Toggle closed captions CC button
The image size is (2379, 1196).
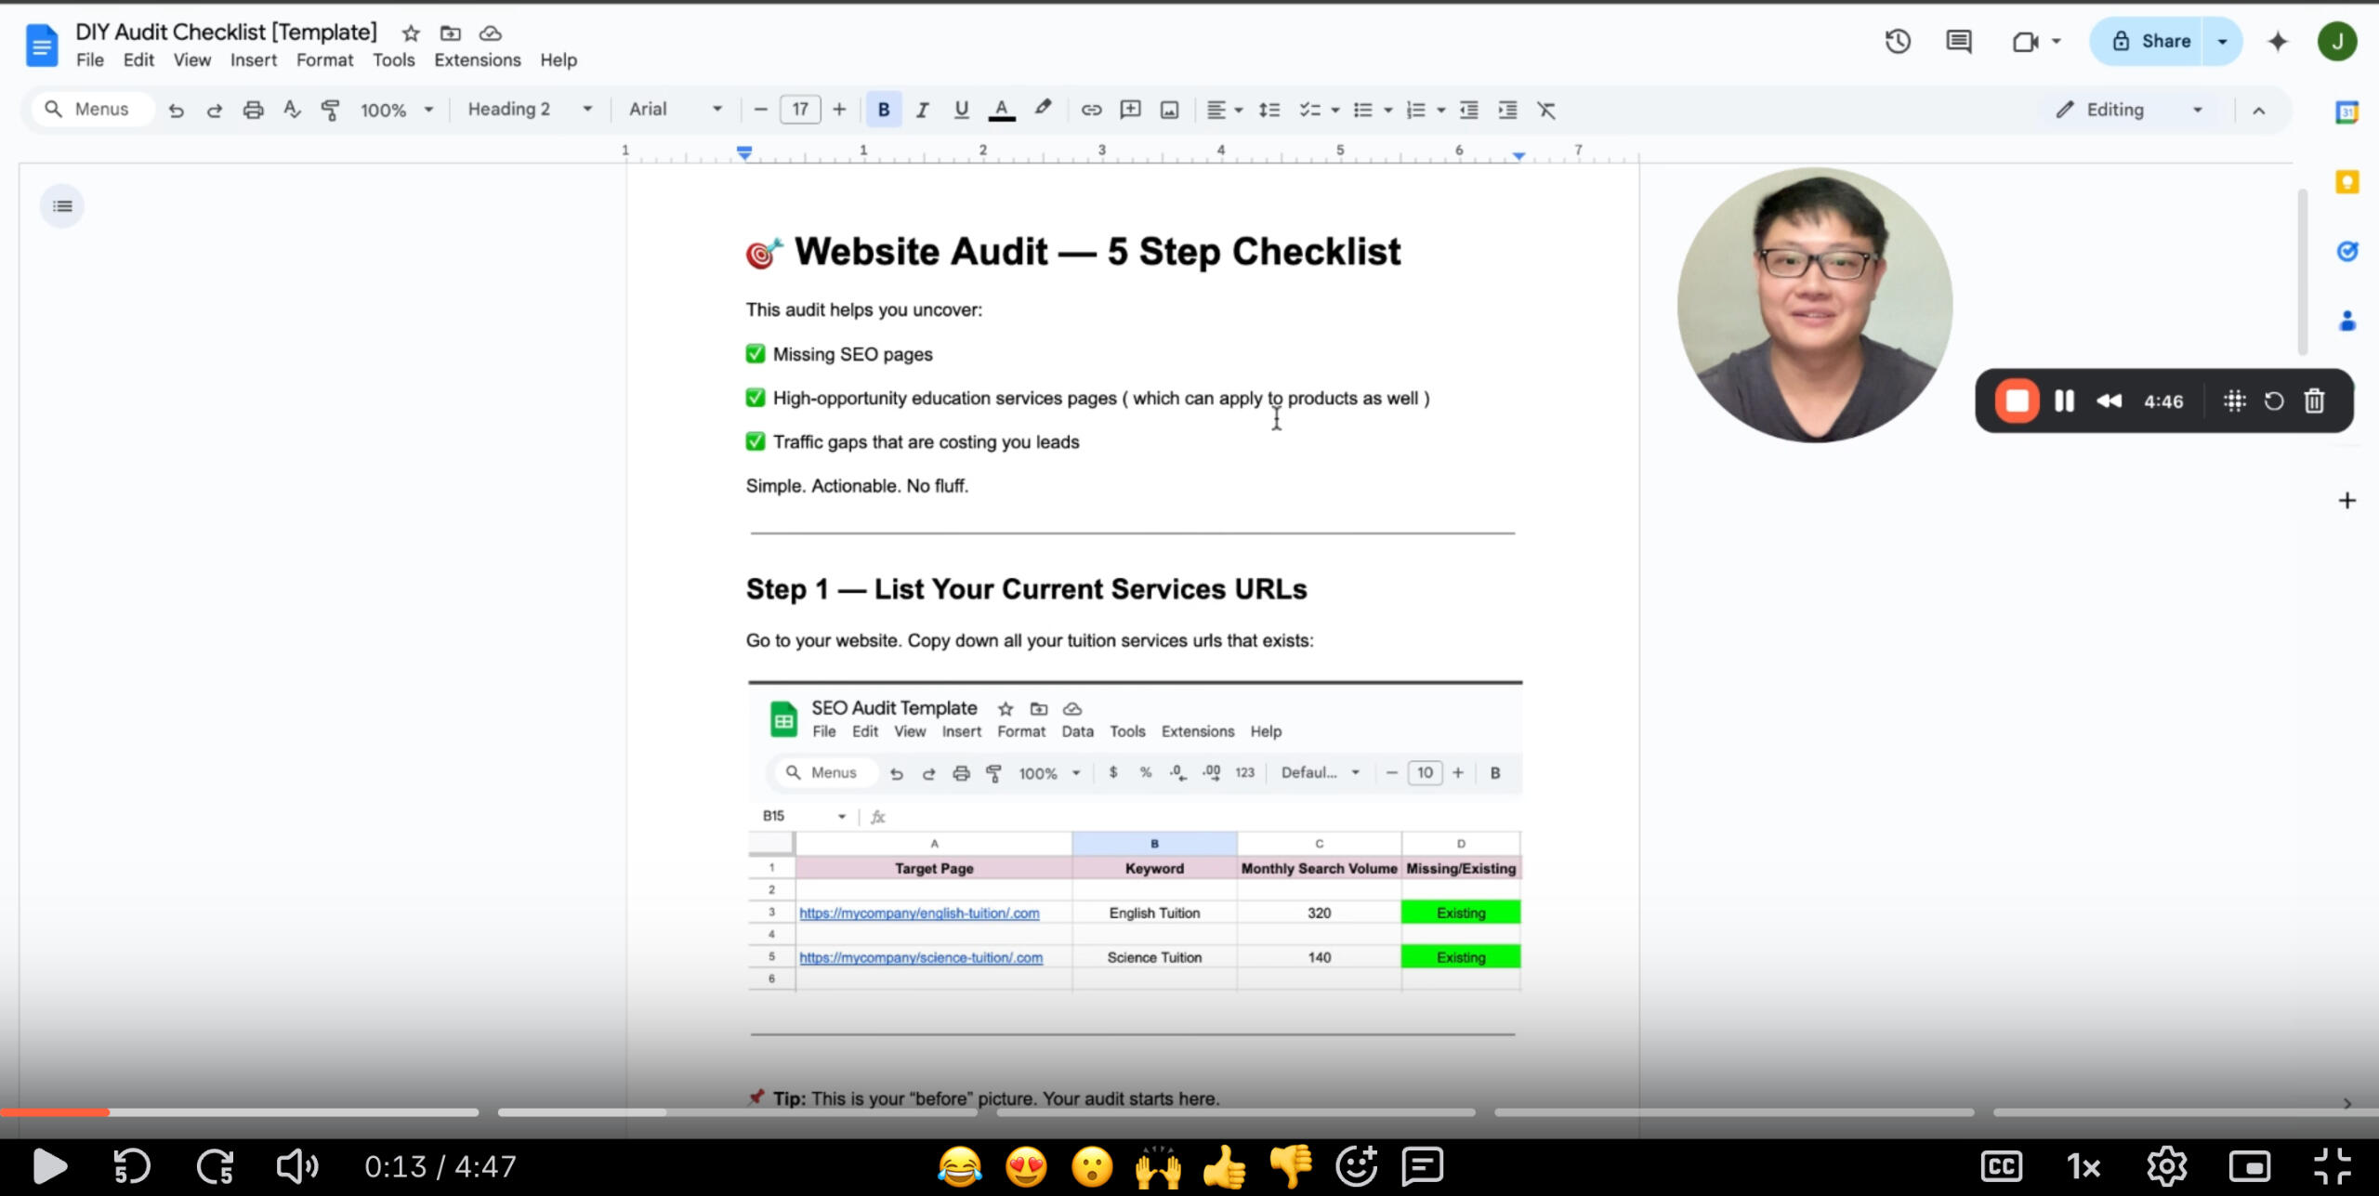[x=2001, y=1165]
